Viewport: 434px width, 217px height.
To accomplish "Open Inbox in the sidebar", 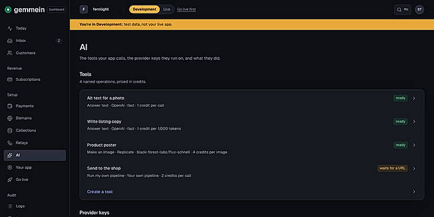I will point(35,41).
